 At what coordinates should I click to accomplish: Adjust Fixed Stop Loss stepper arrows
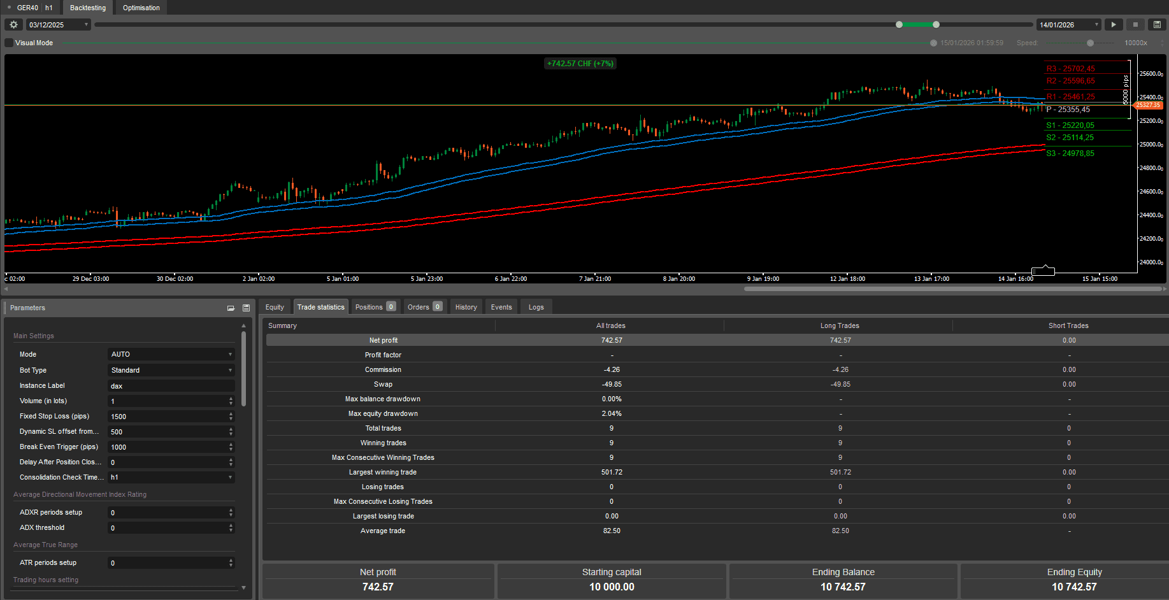tap(231, 416)
